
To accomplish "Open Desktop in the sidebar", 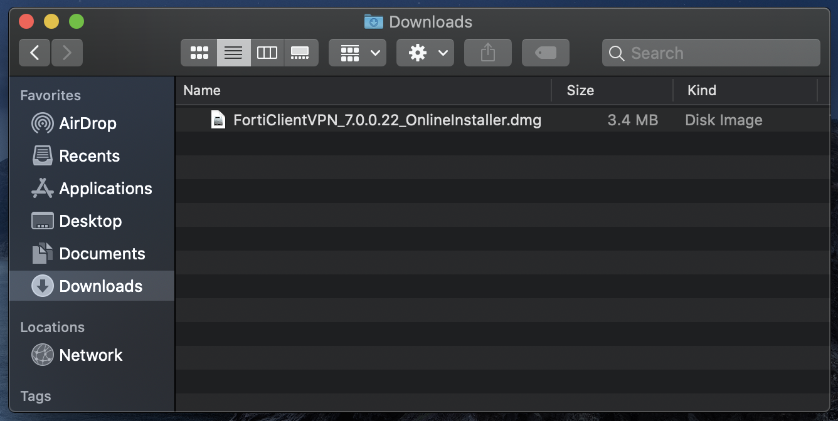I will point(92,221).
